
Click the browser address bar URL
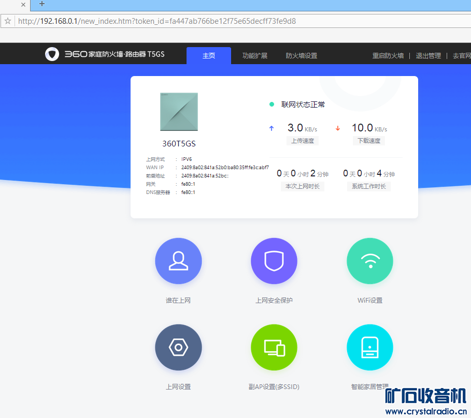[157, 21]
